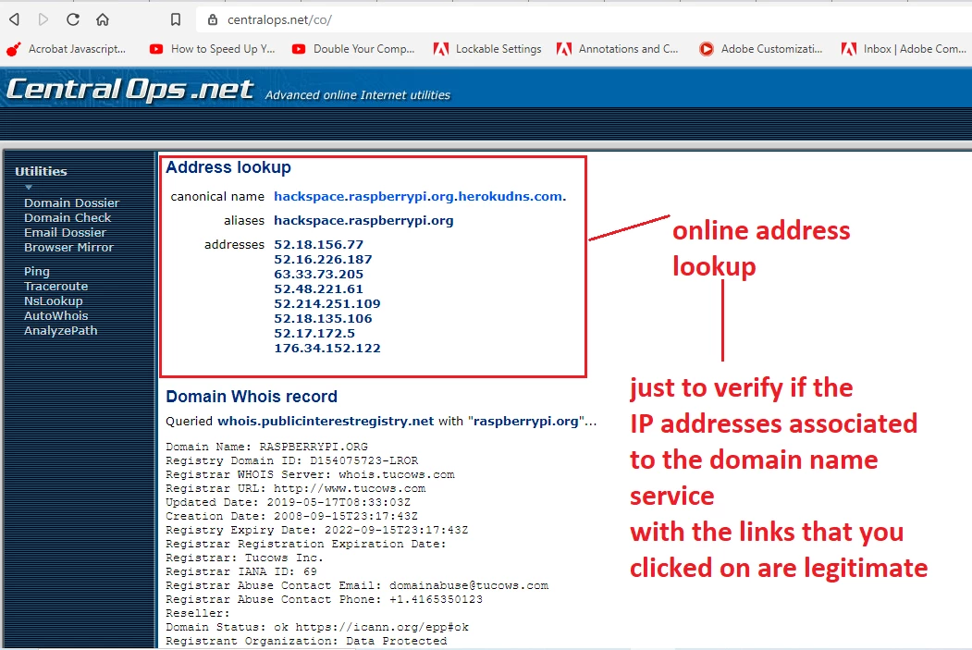Open Adobe Customizati... bookmark

[760, 49]
